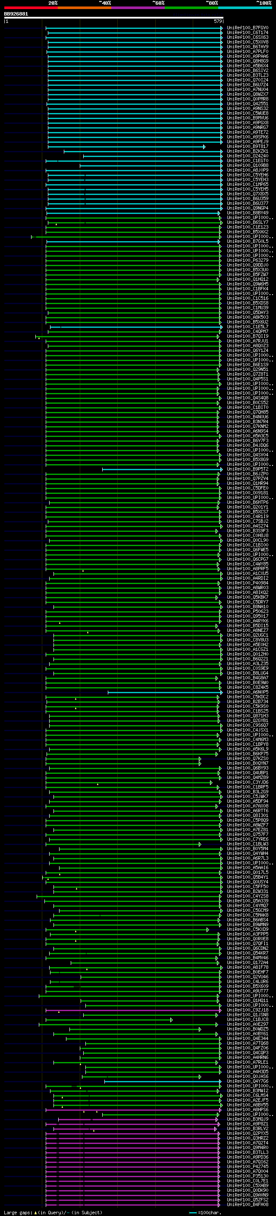The image size is (276, 1216).
Task: Click the green ~80% identity legend segment
Action: pyautogui.click(x=191, y=8)
